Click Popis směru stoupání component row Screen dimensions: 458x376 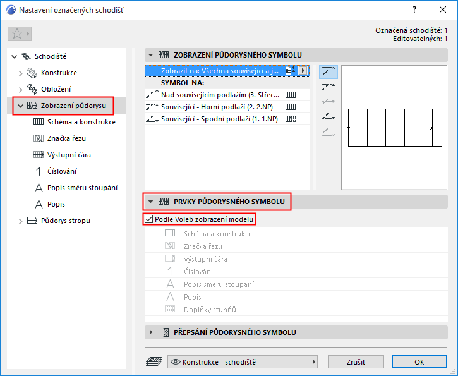coord(296,284)
